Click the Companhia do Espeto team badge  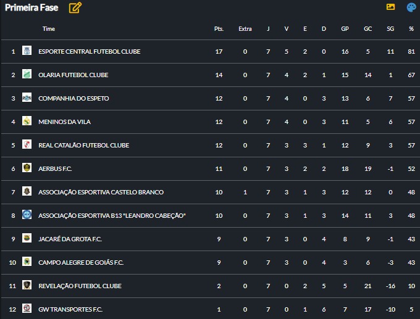[x=27, y=98]
